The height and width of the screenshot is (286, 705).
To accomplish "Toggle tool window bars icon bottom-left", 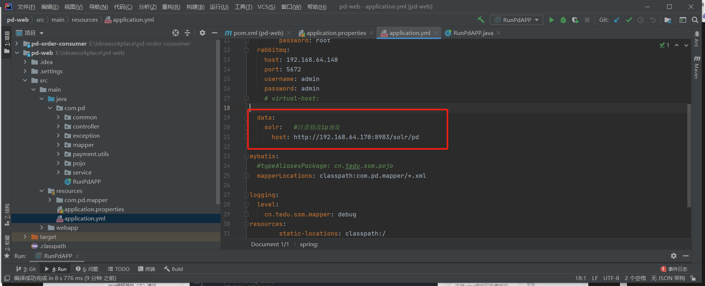I will [x=7, y=278].
